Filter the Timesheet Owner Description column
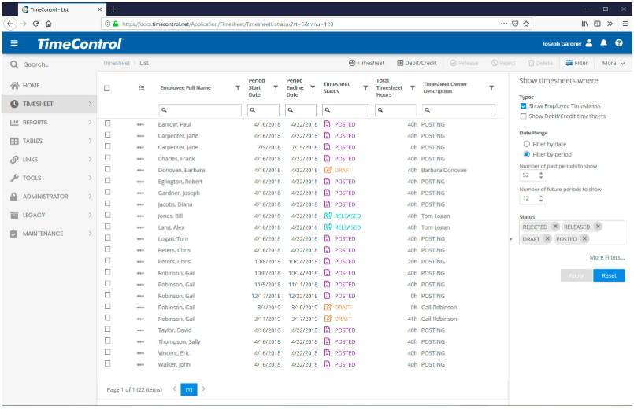 [491, 88]
